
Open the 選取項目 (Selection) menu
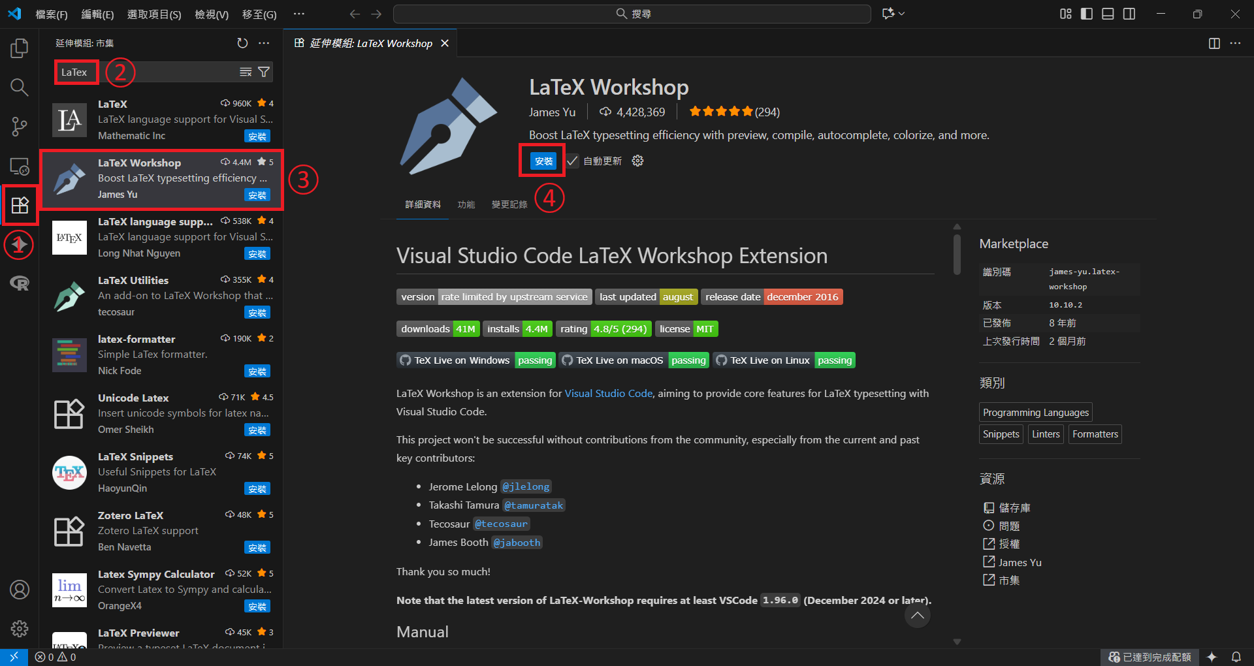click(154, 14)
